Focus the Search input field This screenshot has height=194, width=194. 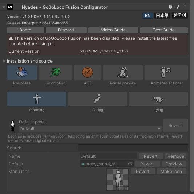click(133, 148)
